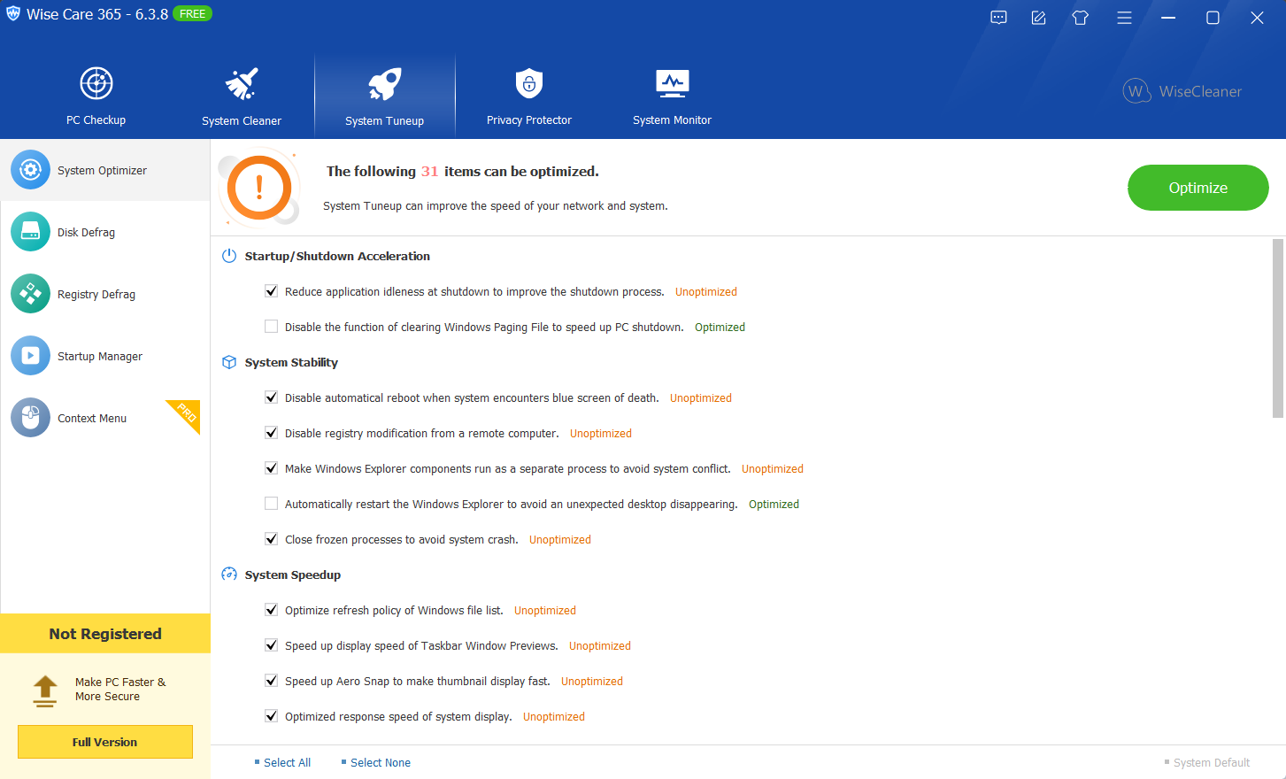Viewport: 1286px width, 779px height.
Task: Click the Select All link
Action: 287,762
